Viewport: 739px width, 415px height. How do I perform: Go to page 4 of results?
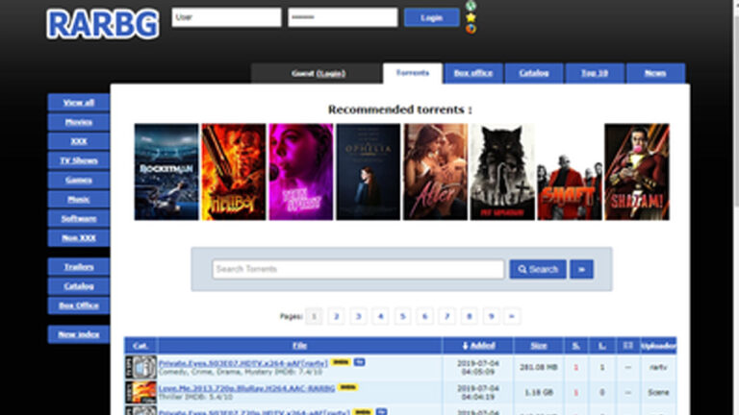pyautogui.click(x=380, y=316)
